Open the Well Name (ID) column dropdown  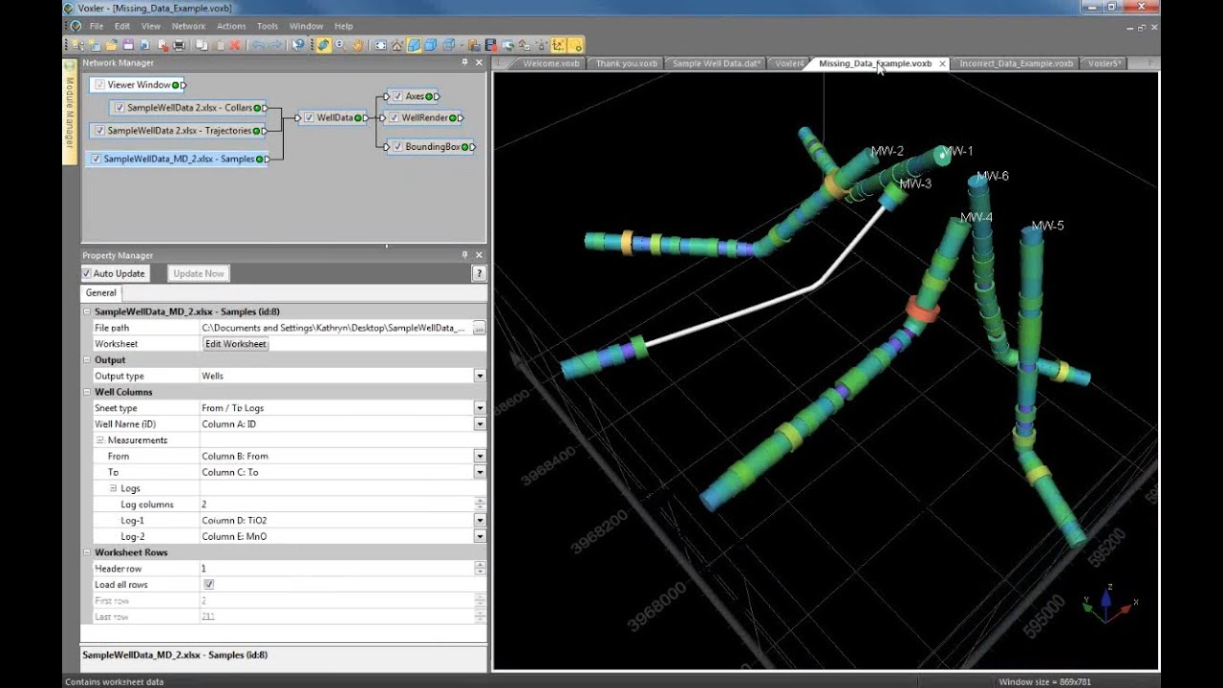tap(480, 424)
